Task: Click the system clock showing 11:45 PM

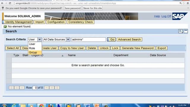Action: 182,105
